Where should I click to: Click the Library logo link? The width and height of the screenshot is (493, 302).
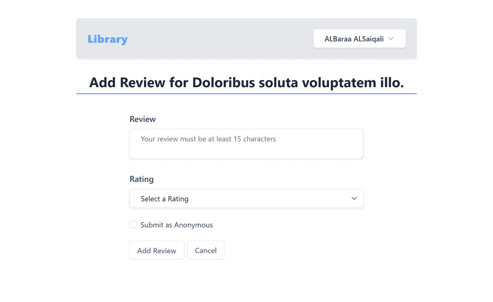point(107,39)
